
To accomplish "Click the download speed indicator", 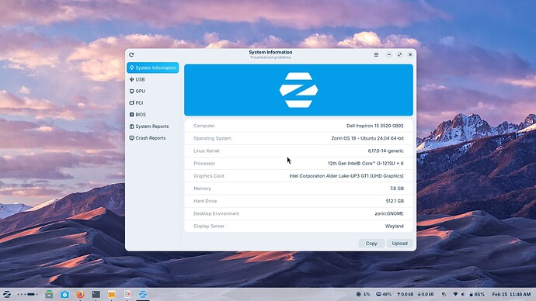I will 426,294.
